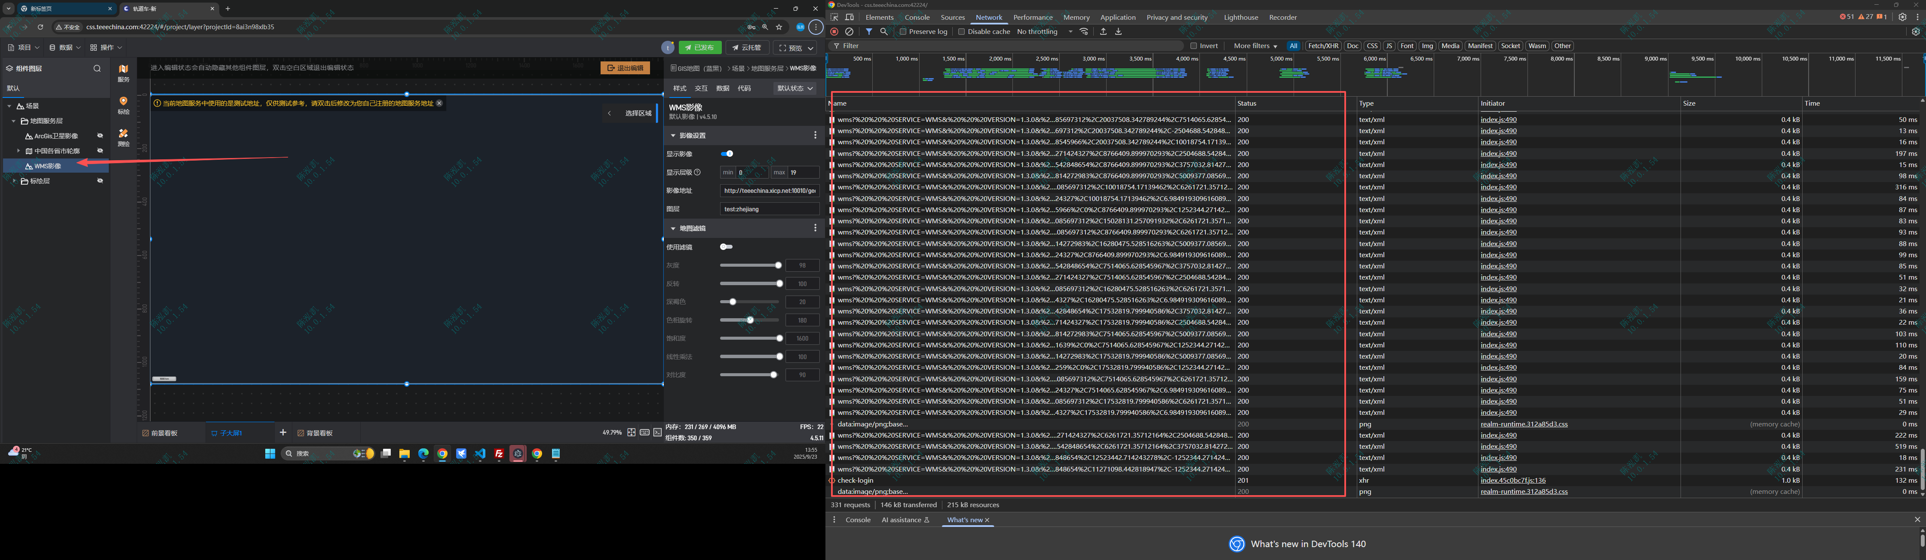Check the Disable cache option
This screenshot has width=1926, height=560.
click(962, 31)
